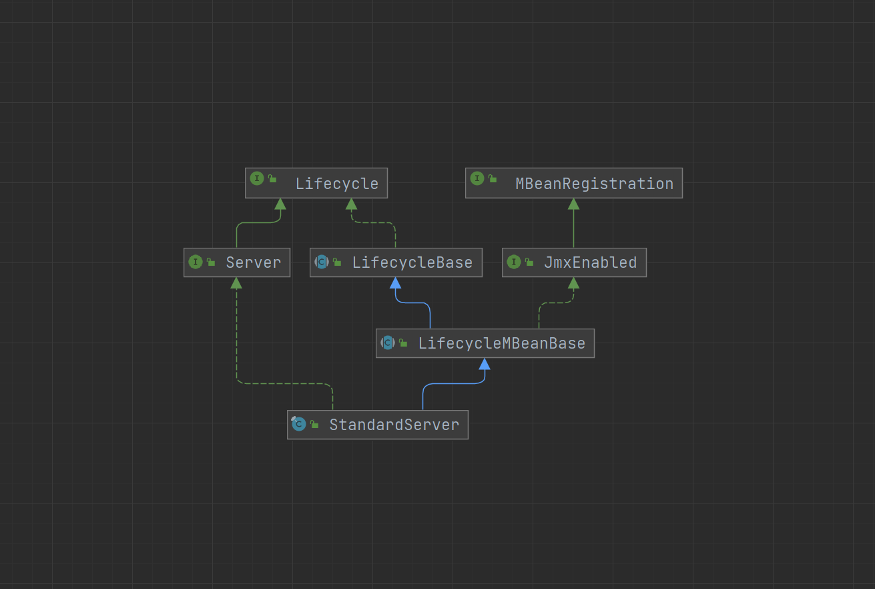The image size is (875, 589).
Task: Select the Lifecycle node label
Action: pos(337,184)
